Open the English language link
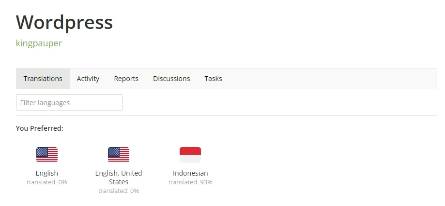The width and height of the screenshot is (445, 206). pos(47,173)
